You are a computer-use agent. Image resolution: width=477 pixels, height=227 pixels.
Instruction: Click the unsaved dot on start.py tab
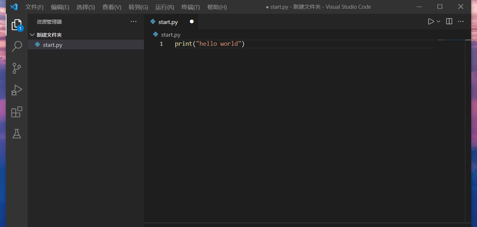[192, 21]
